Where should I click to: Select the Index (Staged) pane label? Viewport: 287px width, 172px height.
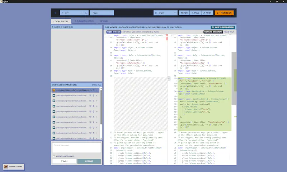click(x=114, y=32)
